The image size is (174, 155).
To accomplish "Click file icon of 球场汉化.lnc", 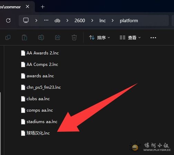I will tap(23, 133).
